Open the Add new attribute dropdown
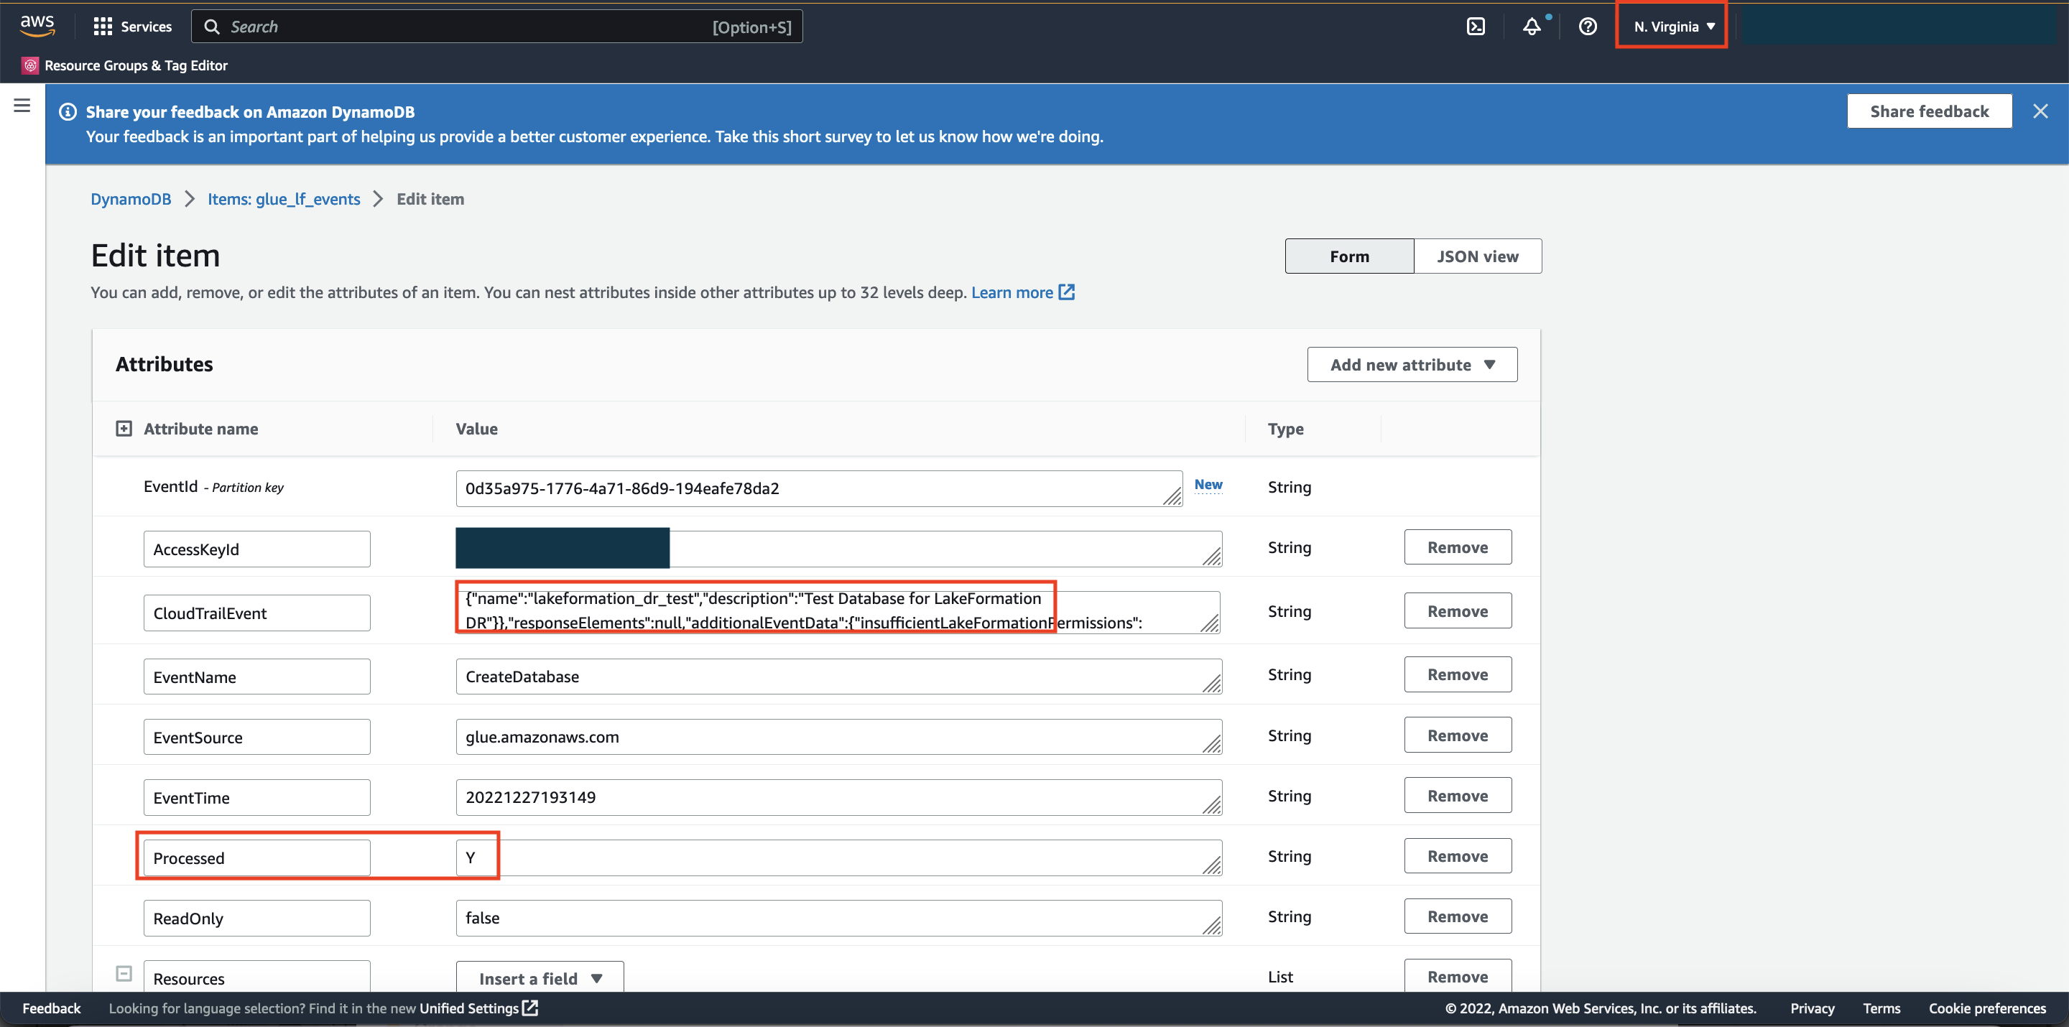The height and width of the screenshot is (1027, 2069). pyautogui.click(x=1412, y=365)
